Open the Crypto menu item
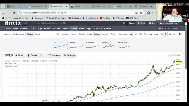The width and height of the screenshot is (189, 106). point(89,29)
